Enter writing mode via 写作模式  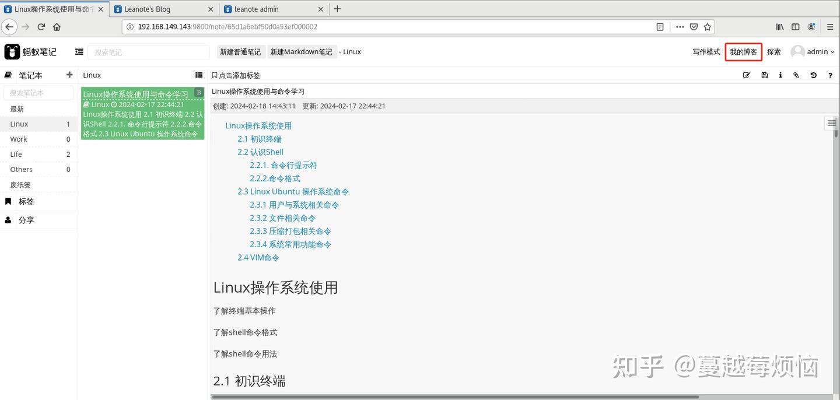click(706, 51)
